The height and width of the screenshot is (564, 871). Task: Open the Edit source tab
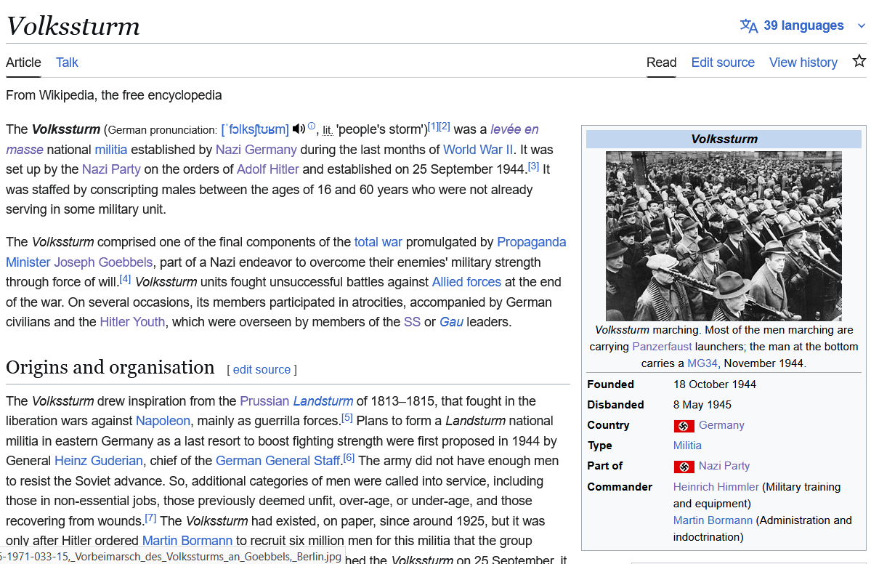tap(723, 63)
